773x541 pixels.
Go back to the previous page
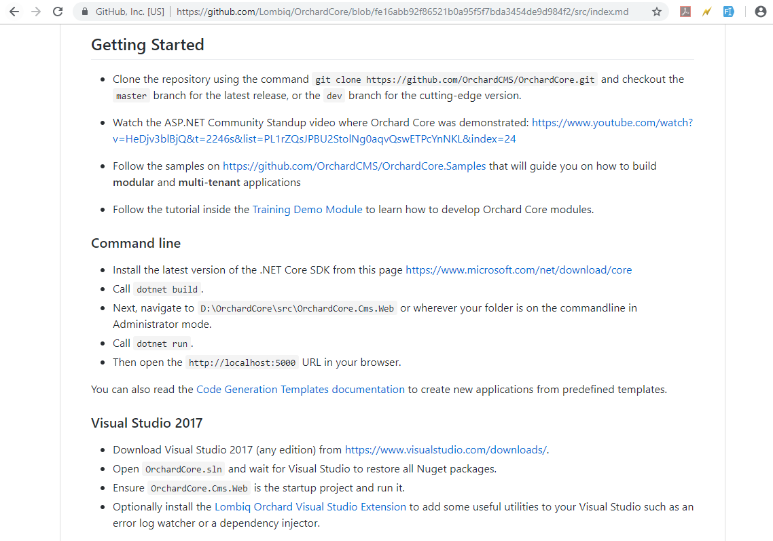tap(14, 12)
